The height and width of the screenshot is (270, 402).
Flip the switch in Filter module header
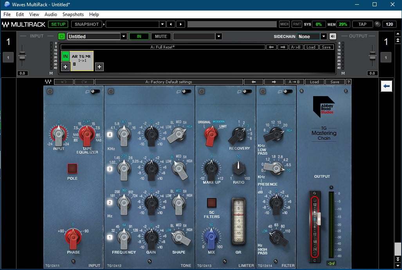[288, 91]
